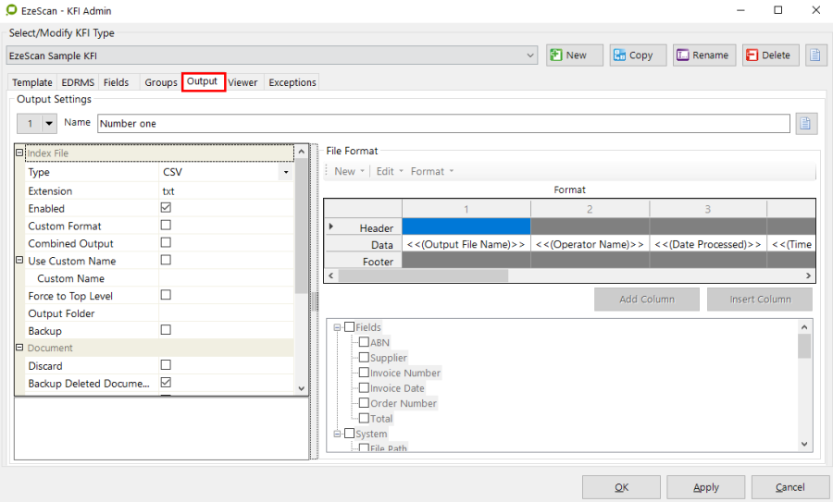Click the notes icon beside Delete
Image resolution: width=833 pixels, height=502 pixels.
[815, 55]
